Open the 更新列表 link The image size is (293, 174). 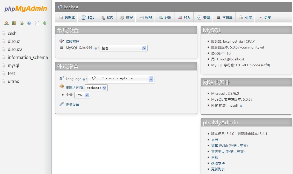218,169
